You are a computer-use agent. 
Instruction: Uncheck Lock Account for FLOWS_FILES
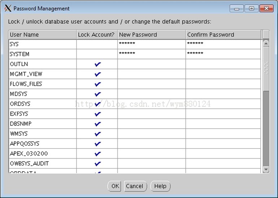point(98,84)
